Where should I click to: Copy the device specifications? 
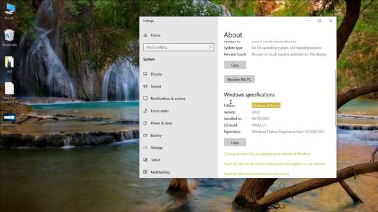(235, 65)
